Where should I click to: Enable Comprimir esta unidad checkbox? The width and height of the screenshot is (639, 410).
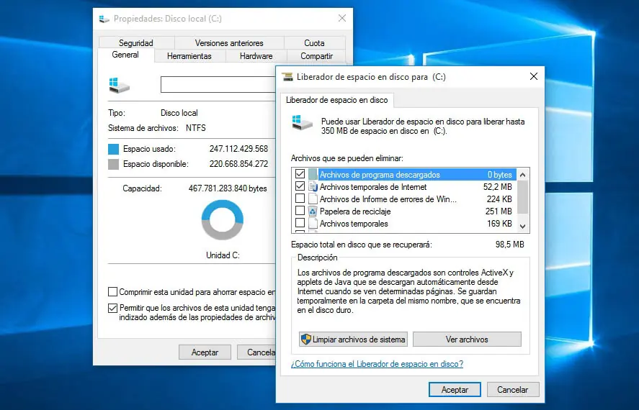(x=112, y=291)
